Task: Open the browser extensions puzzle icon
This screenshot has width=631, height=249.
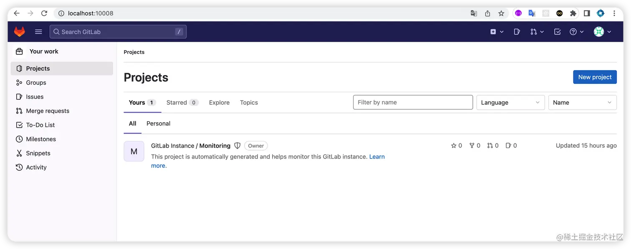Action: [x=573, y=13]
